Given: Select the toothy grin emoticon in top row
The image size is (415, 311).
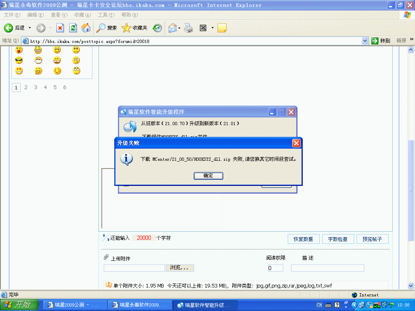Looking at the screenshot, I should pos(38,50).
